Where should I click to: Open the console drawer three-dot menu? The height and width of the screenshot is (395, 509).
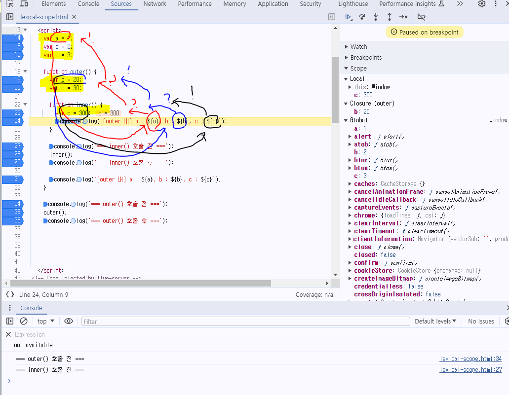click(10, 308)
